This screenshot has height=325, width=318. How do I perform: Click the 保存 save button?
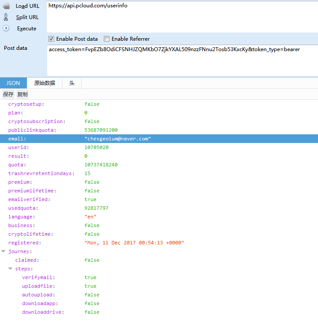[8, 94]
